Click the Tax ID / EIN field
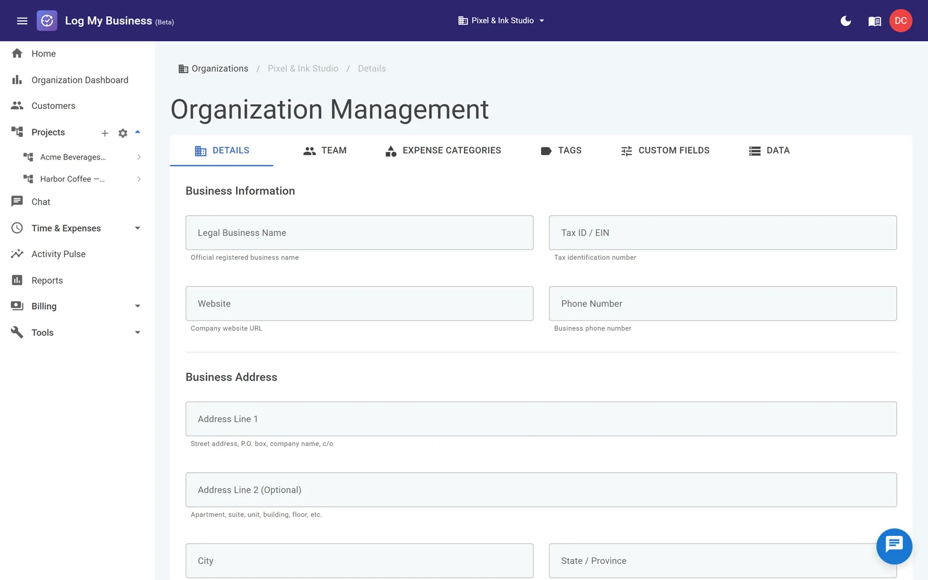The image size is (928, 580). coord(723,233)
